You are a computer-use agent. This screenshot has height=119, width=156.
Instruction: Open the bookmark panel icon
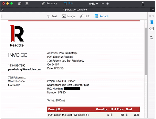[153, 16]
